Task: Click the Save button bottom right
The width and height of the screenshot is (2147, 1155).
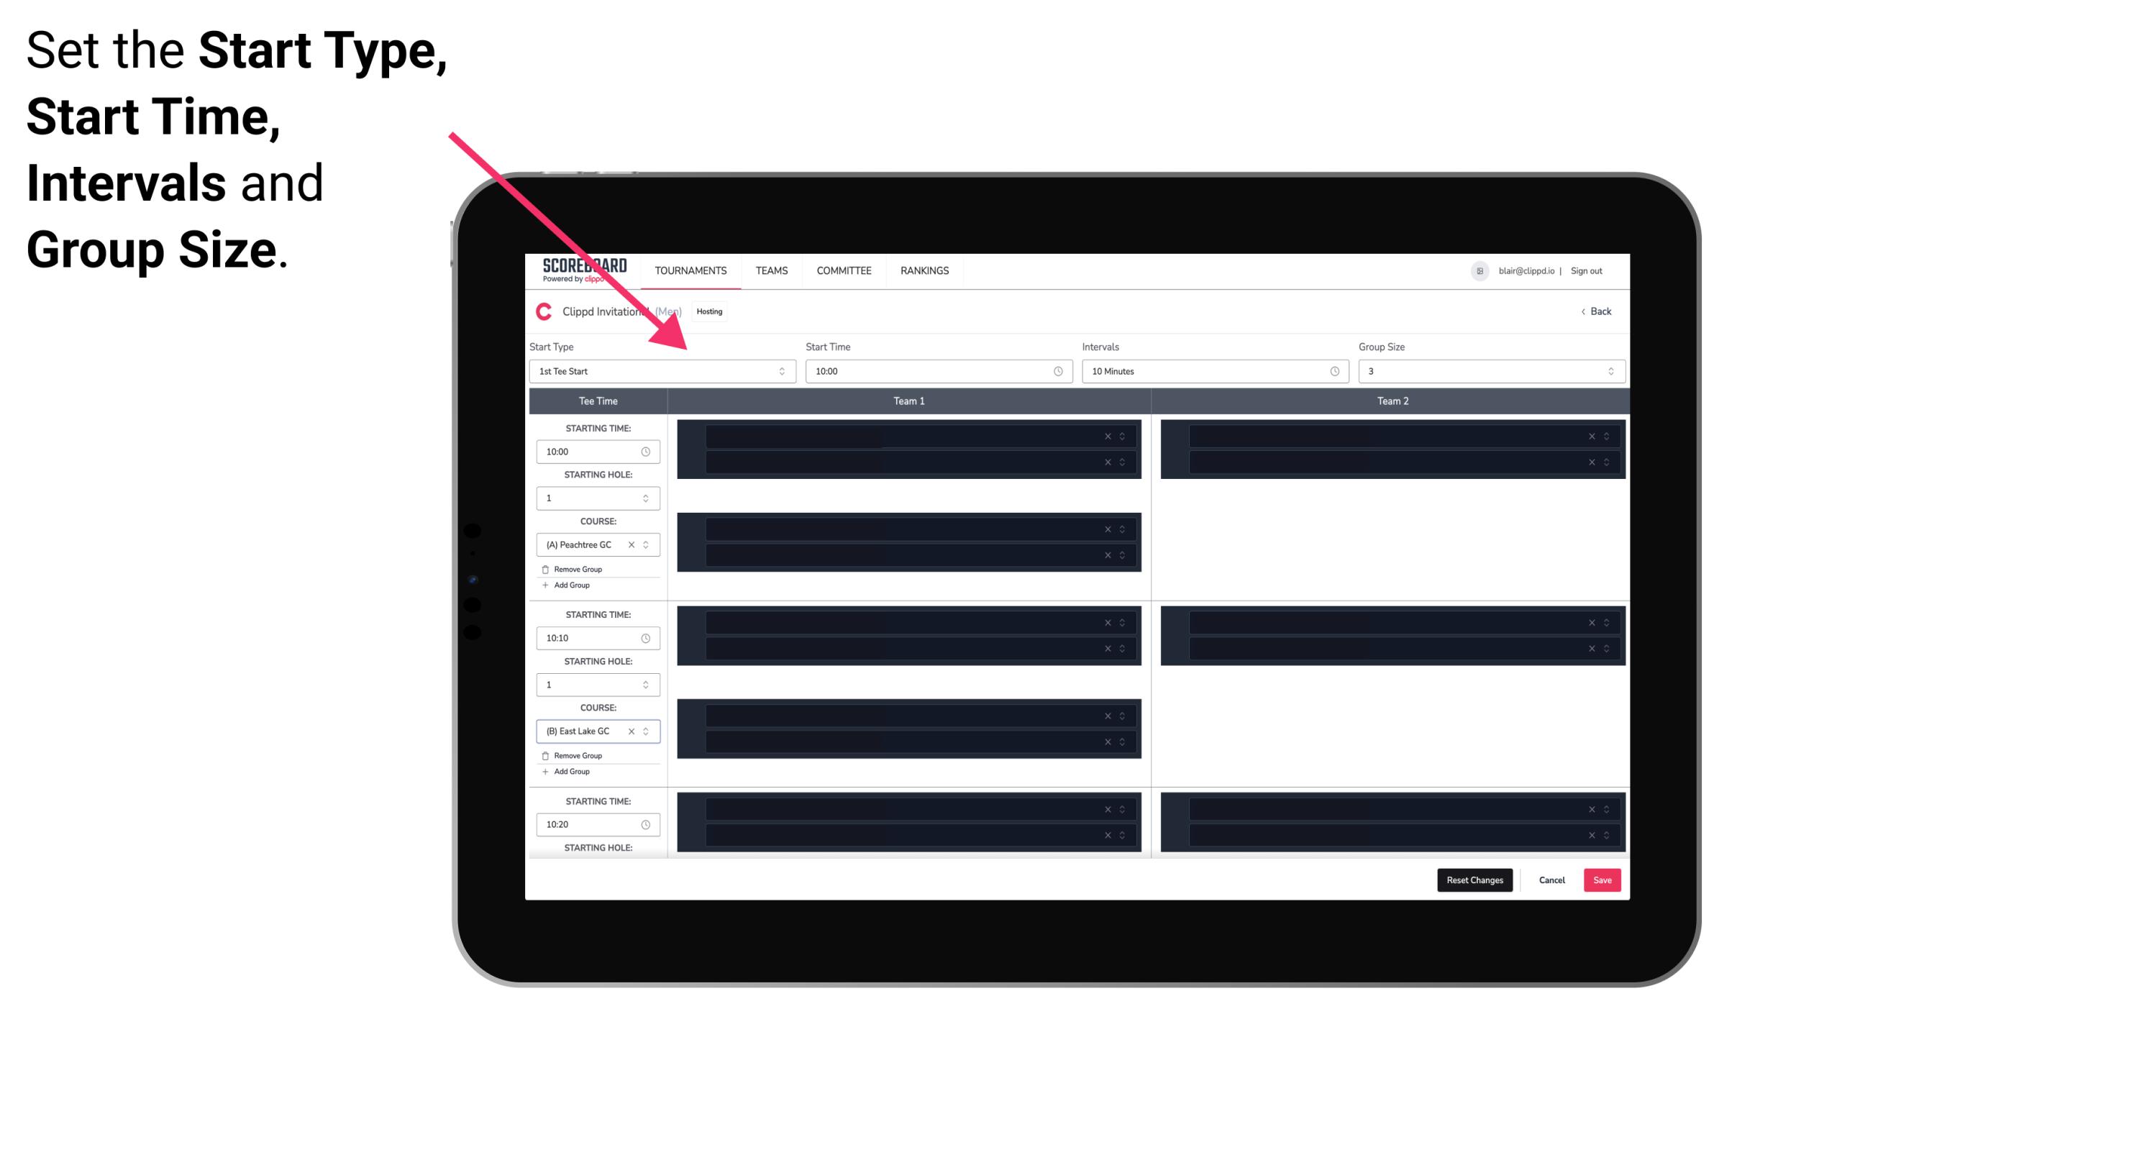Action: tap(1603, 879)
